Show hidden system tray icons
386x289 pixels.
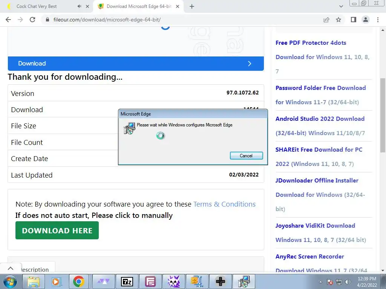[320, 282]
